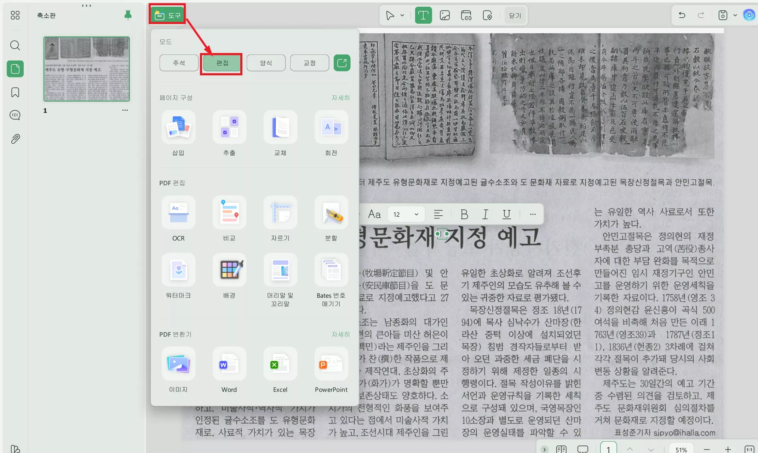Select the 자르기 crop tool

[280, 213]
